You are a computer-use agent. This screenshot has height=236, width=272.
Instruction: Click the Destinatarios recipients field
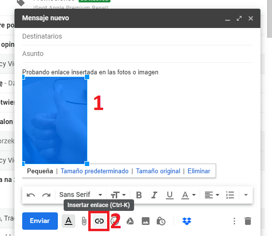pyautogui.click(x=137, y=37)
